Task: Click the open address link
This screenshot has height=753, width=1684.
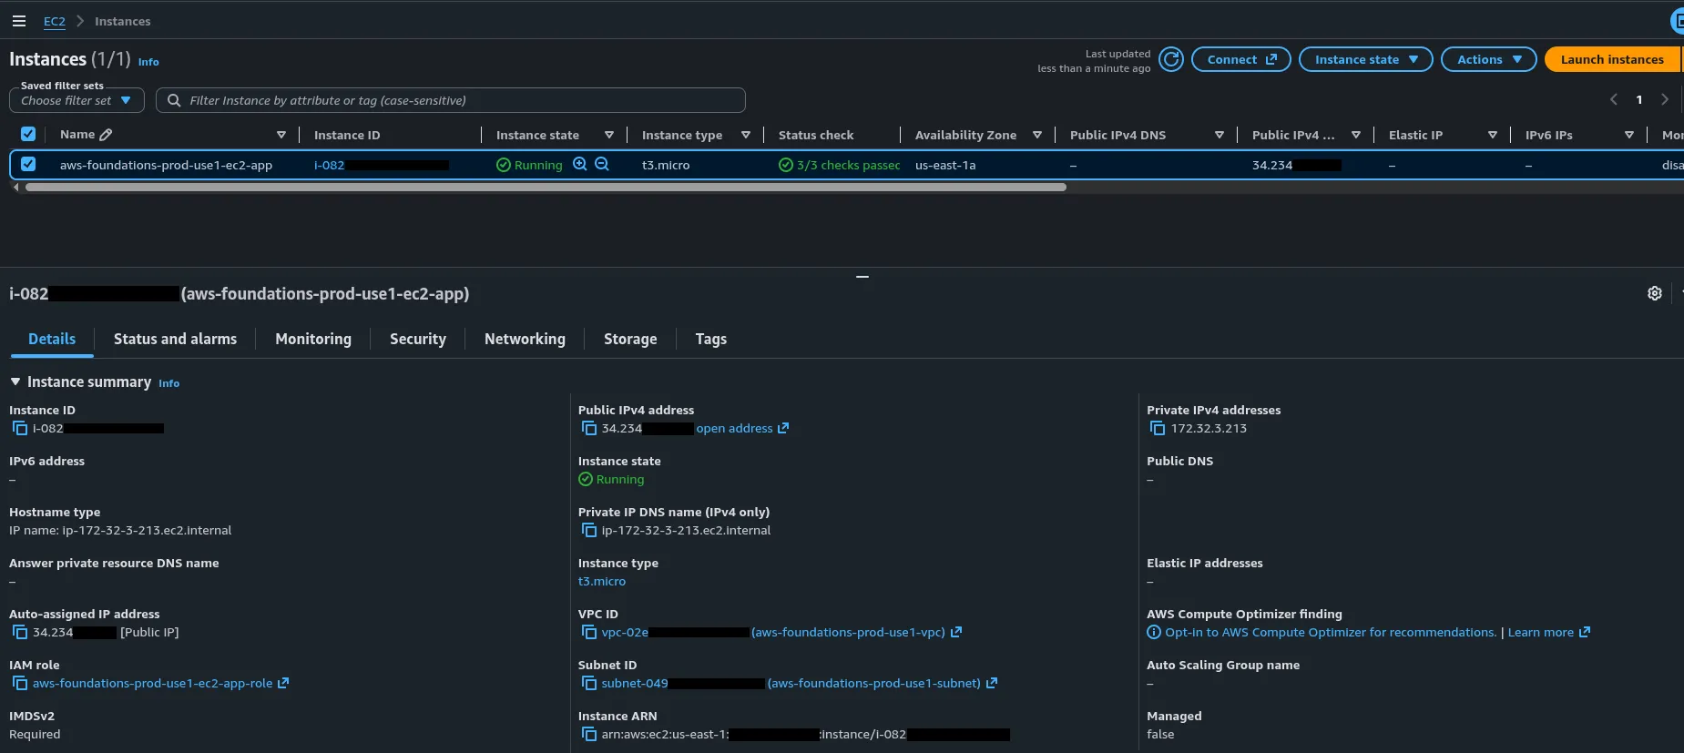Action: click(742, 428)
